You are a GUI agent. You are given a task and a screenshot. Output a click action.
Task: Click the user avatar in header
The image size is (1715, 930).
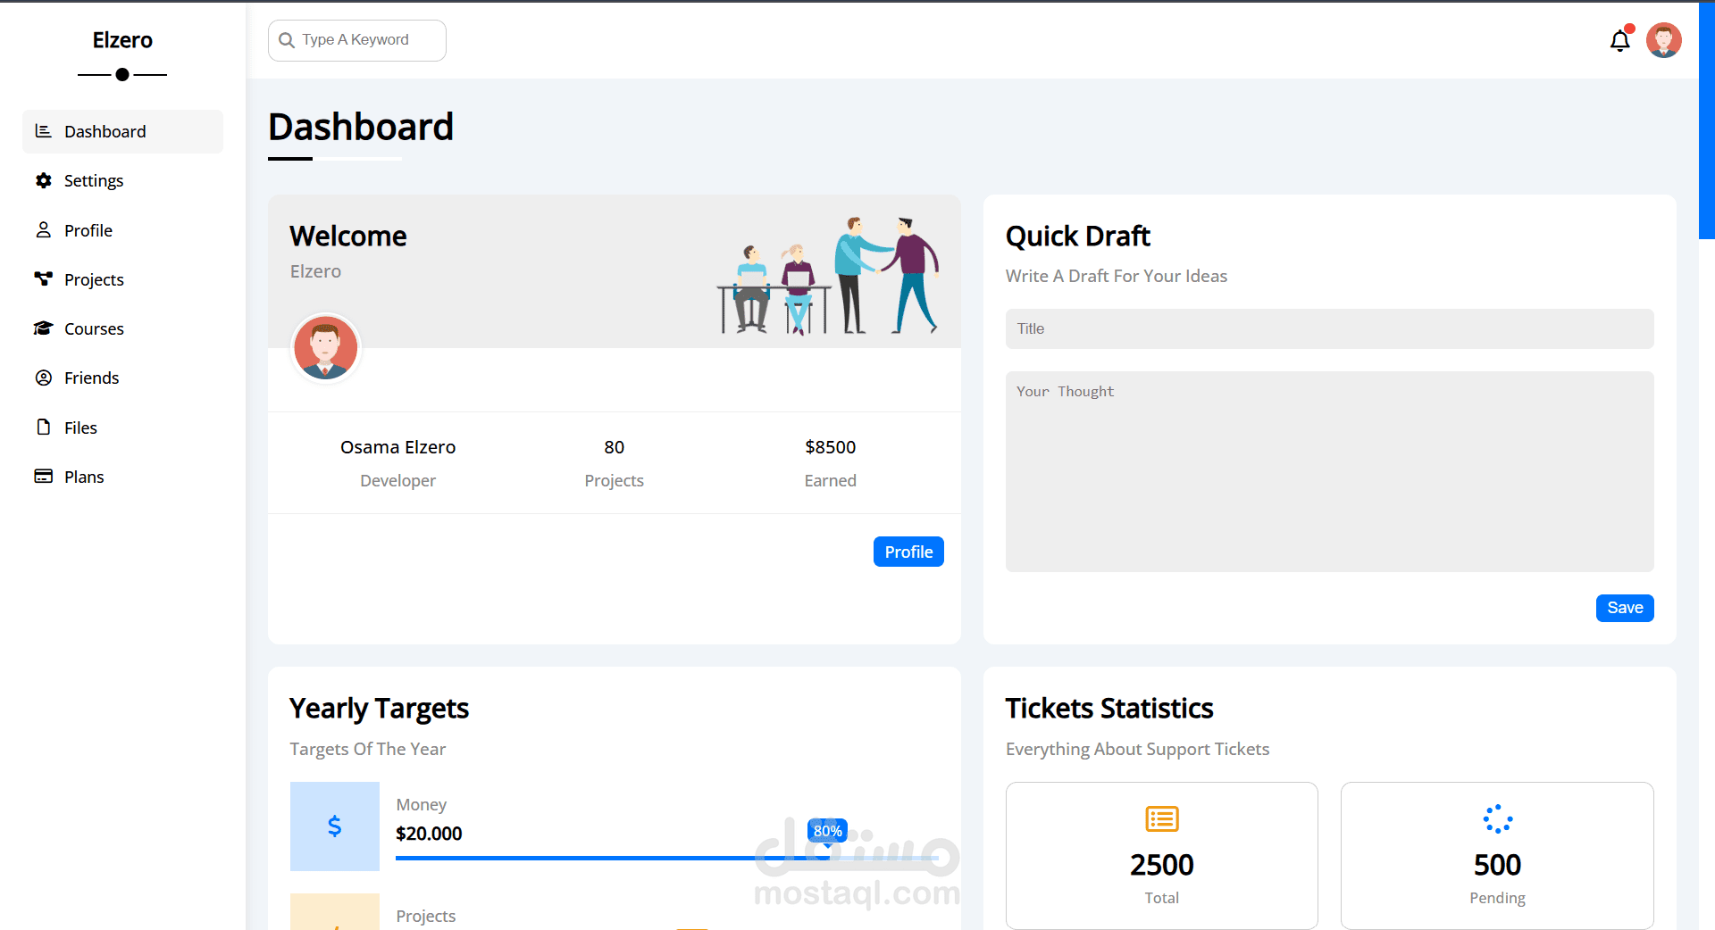(1663, 40)
